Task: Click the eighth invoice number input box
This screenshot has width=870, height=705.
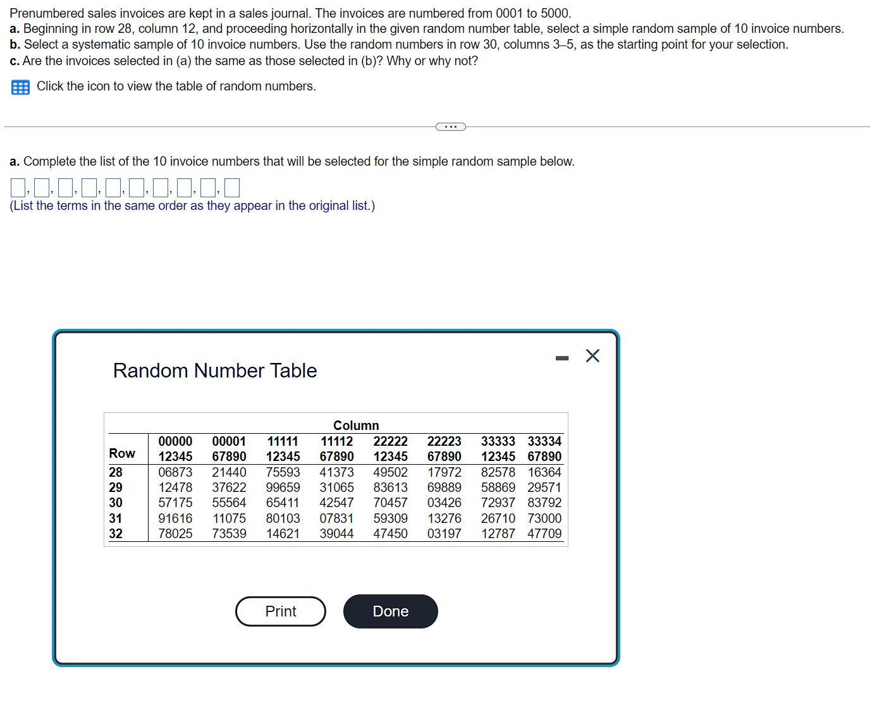Action: [x=185, y=188]
